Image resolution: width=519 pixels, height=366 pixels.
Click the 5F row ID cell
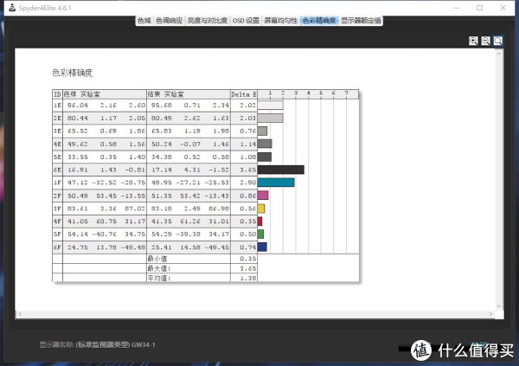[57, 234]
